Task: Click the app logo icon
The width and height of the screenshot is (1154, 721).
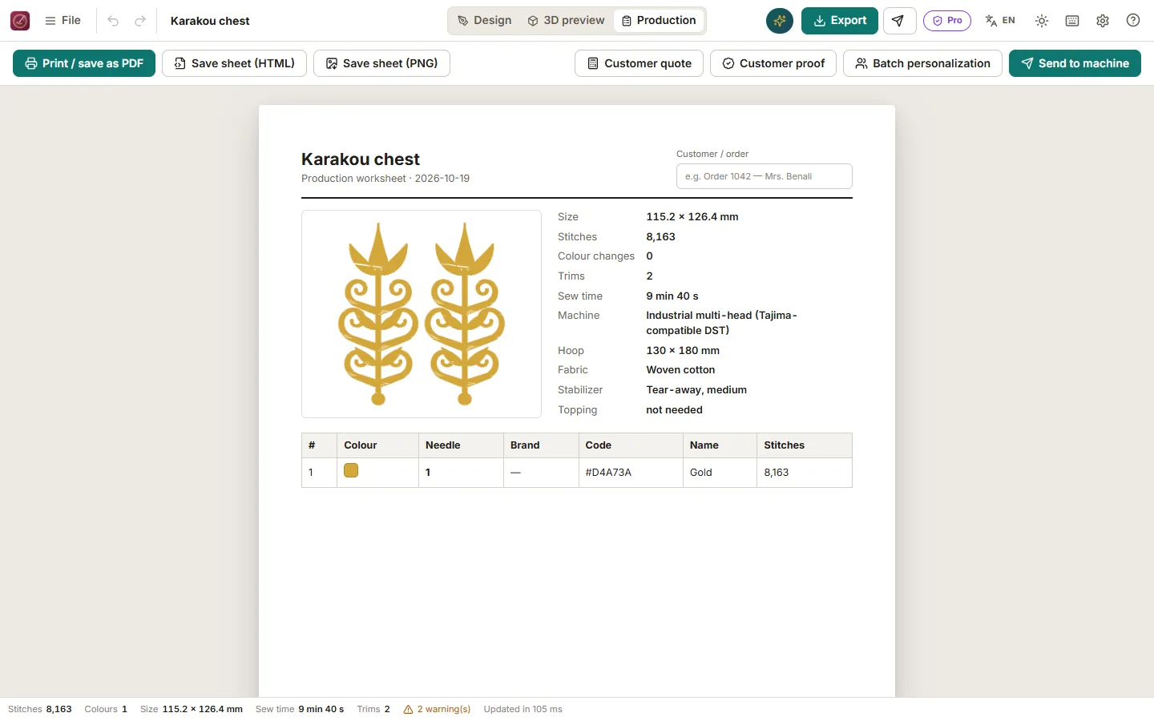Action: tap(20, 21)
